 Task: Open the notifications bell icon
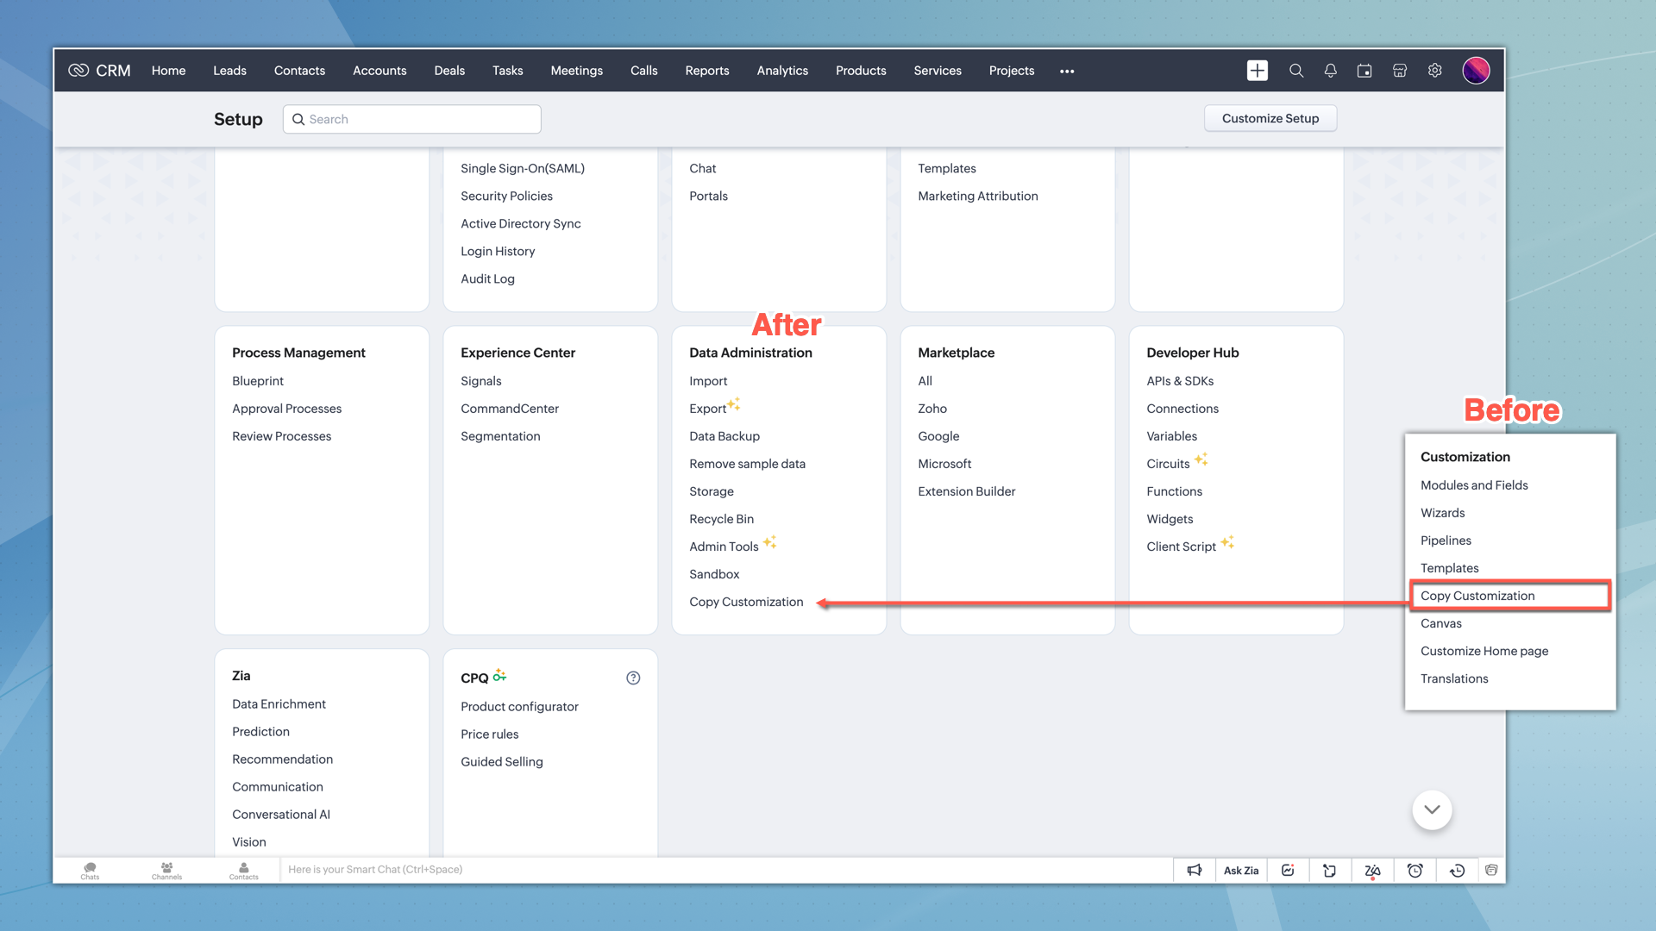pyautogui.click(x=1330, y=71)
